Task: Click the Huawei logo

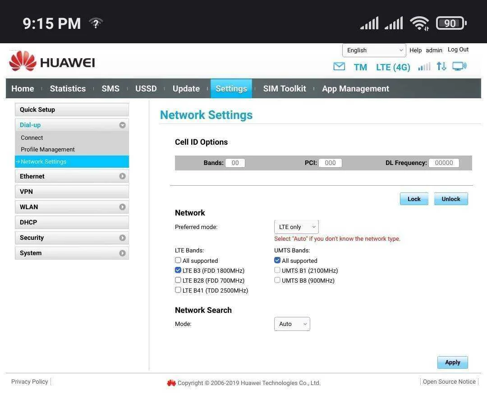Action: 52,61
